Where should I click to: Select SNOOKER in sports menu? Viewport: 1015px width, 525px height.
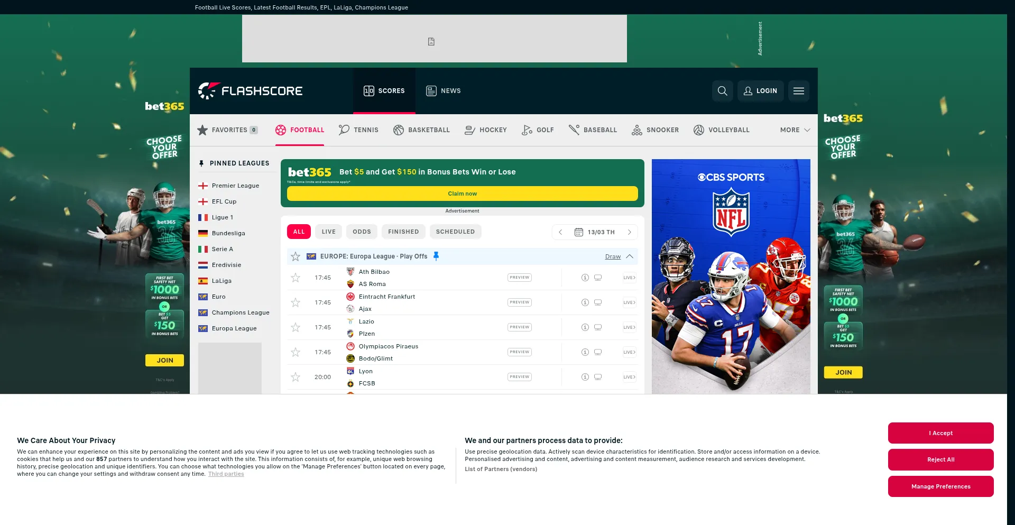point(655,130)
